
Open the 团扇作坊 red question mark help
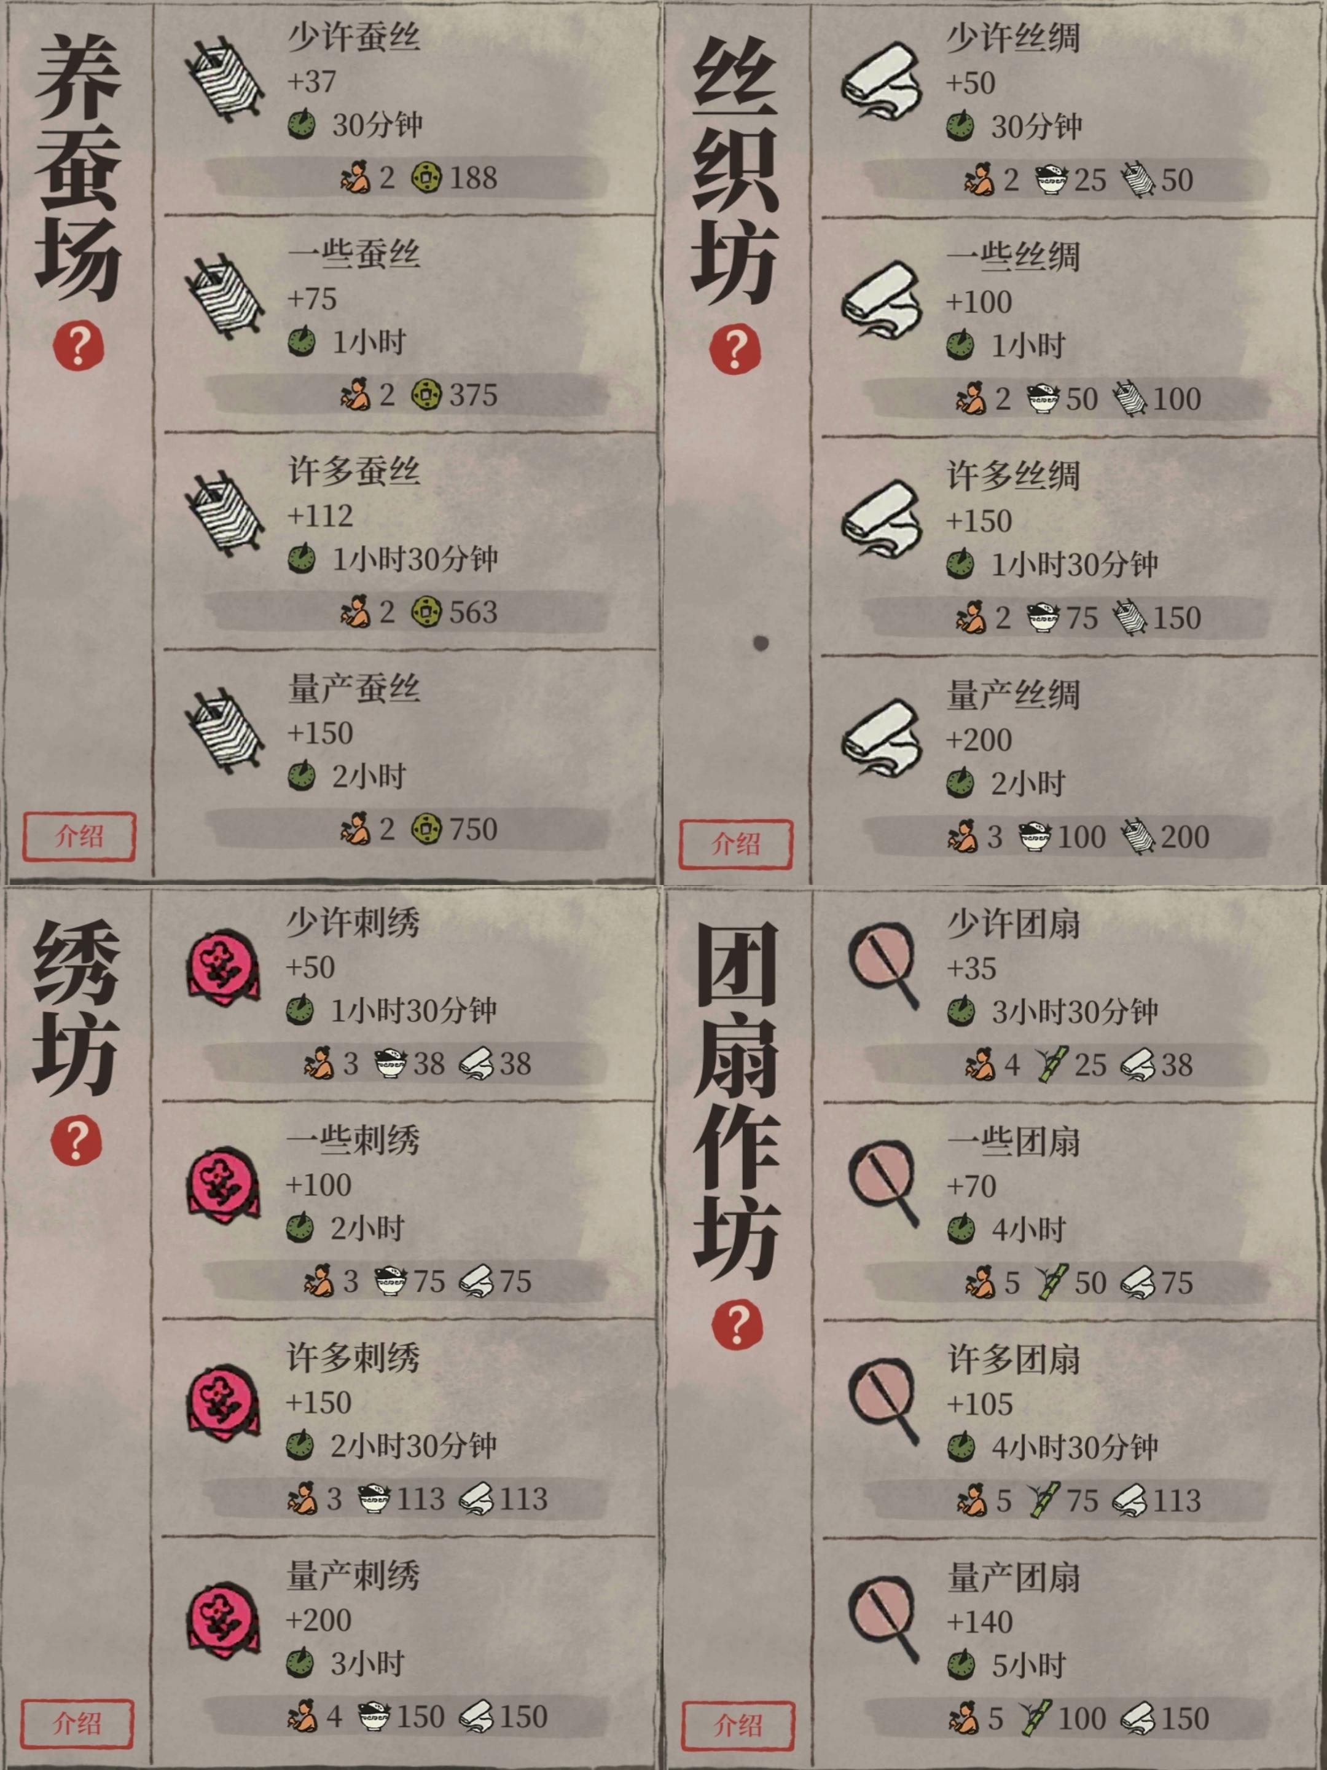coord(736,1324)
